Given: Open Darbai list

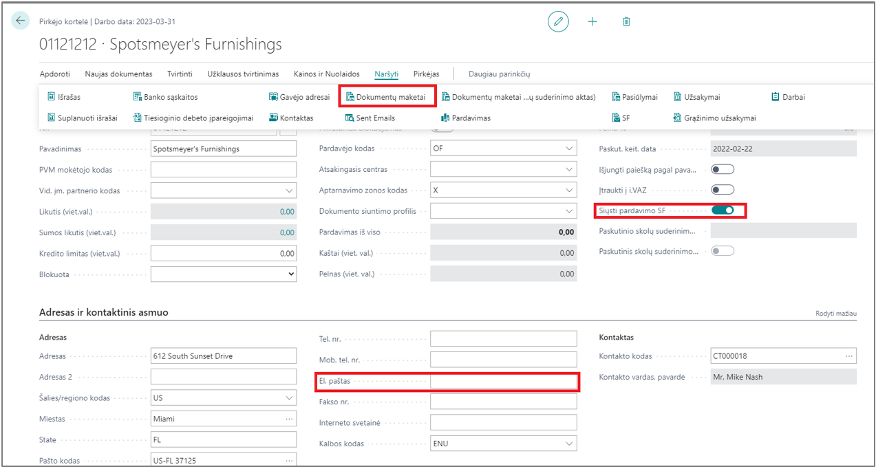Looking at the screenshot, I should tap(788, 97).
